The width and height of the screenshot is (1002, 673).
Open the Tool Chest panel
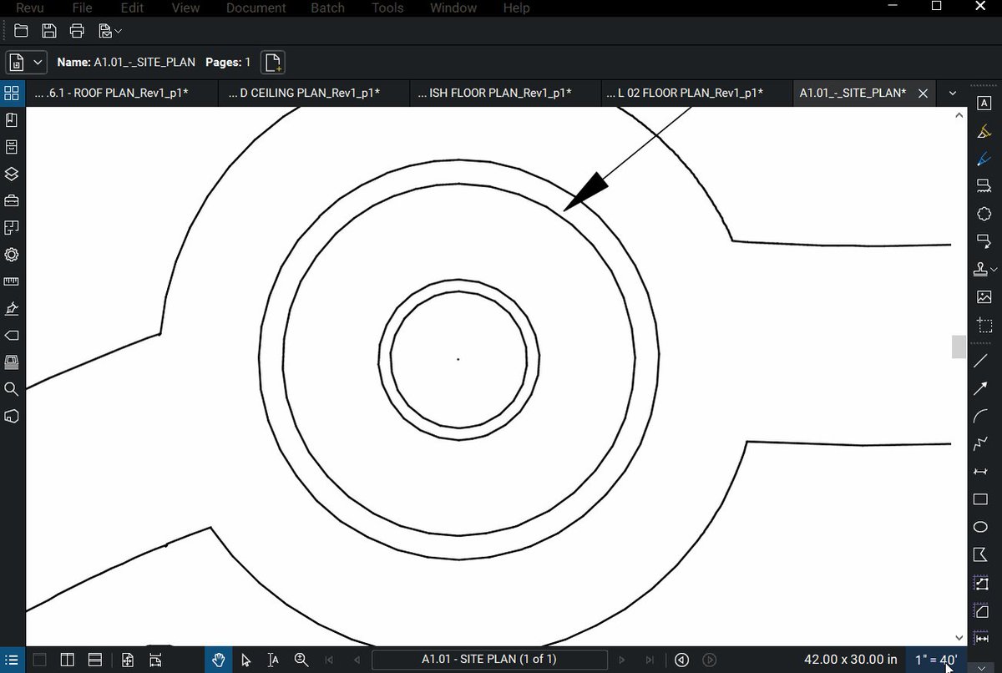[x=12, y=200]
